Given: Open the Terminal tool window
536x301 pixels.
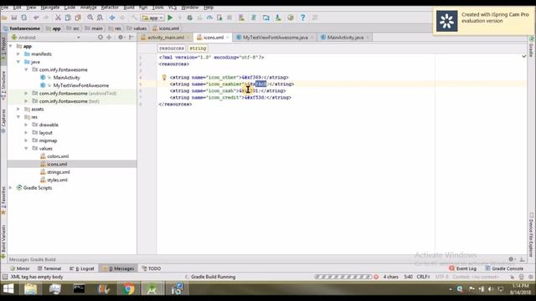Looking at the screenshot, I should click(49, 268).
